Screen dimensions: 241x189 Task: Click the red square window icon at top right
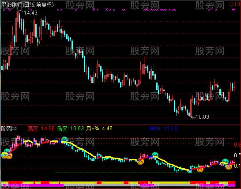point(237,4)
